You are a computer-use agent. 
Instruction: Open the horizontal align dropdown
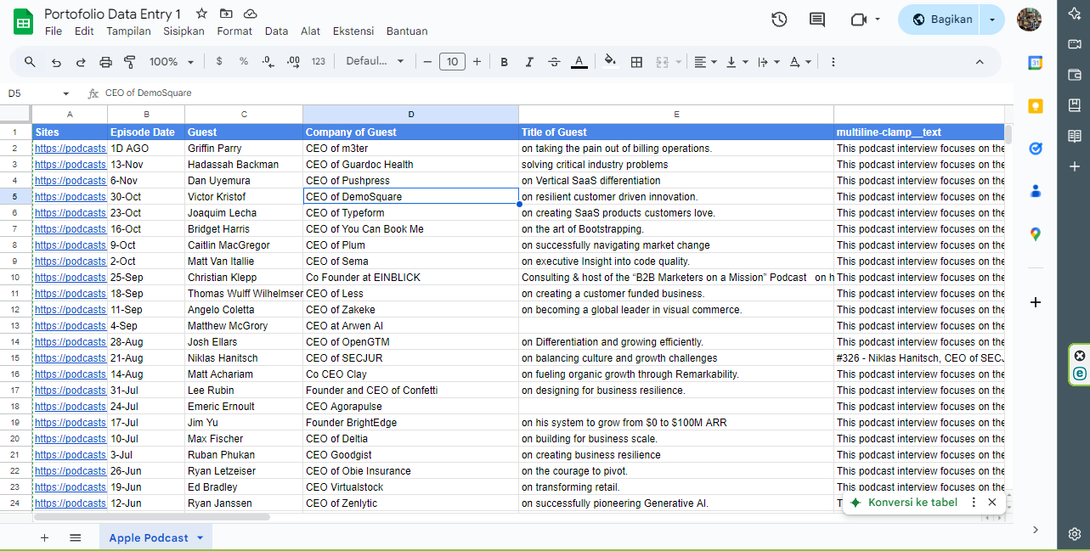(x=705, y=62)
